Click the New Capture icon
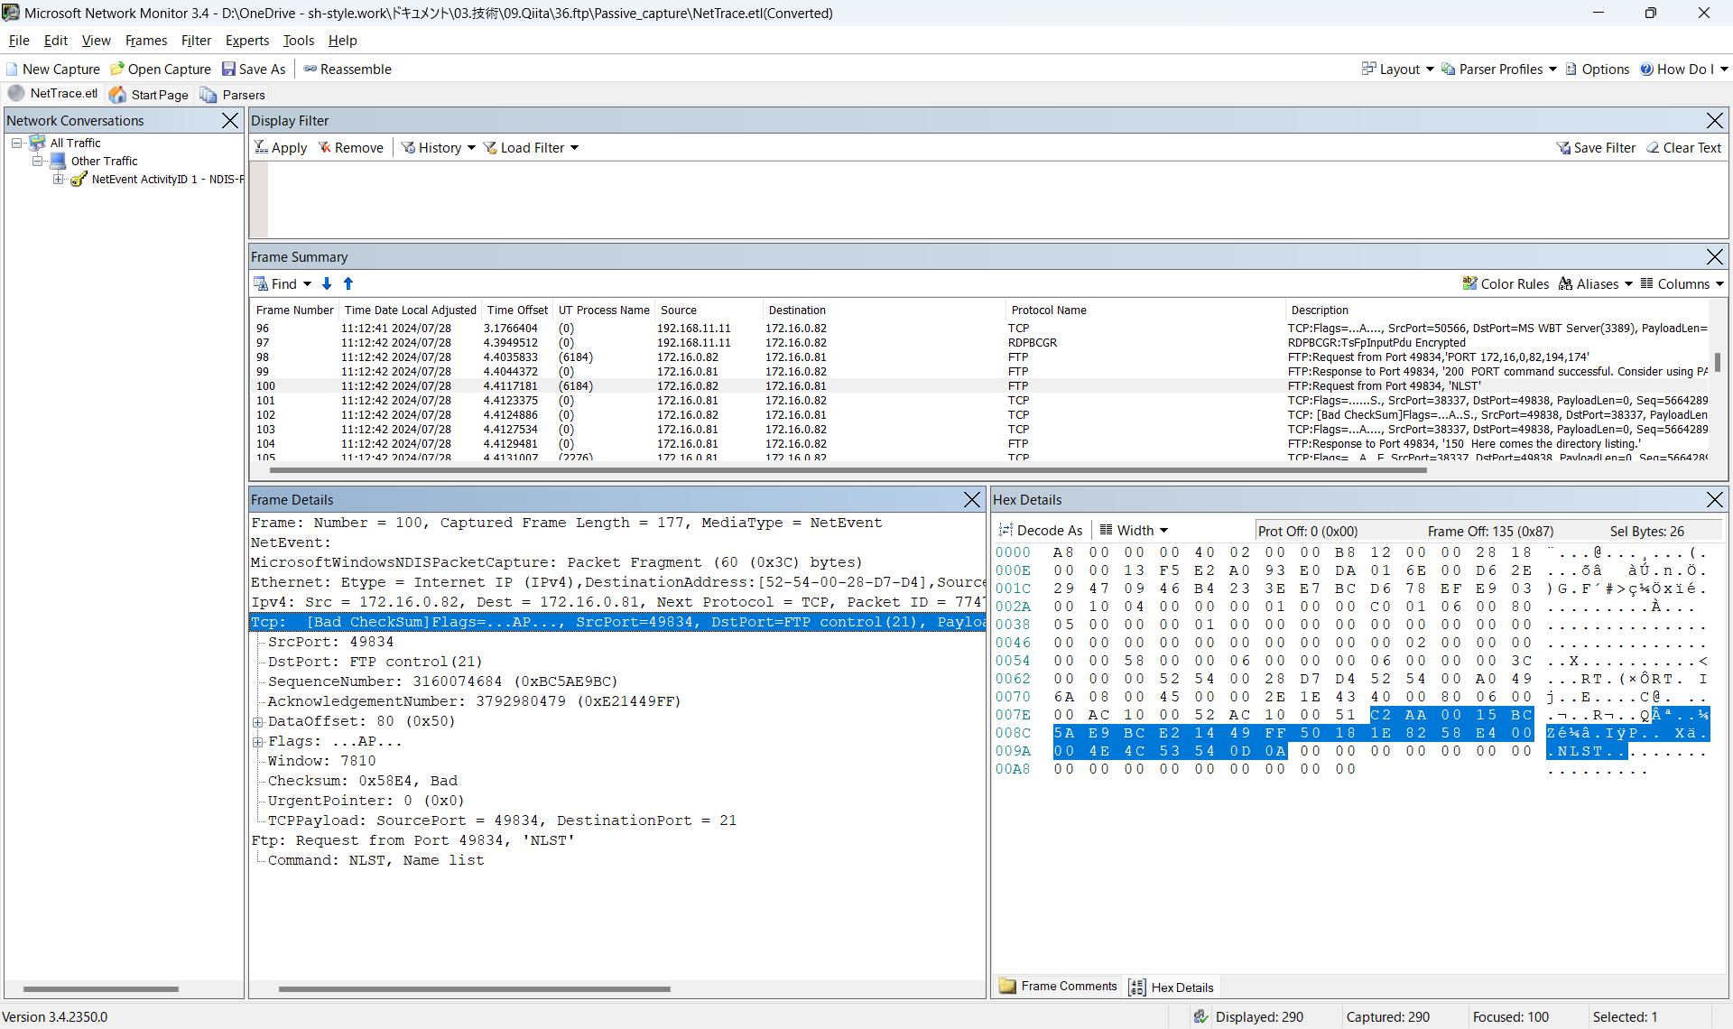Viewport: 1733px width, 1029px height. 12,70
